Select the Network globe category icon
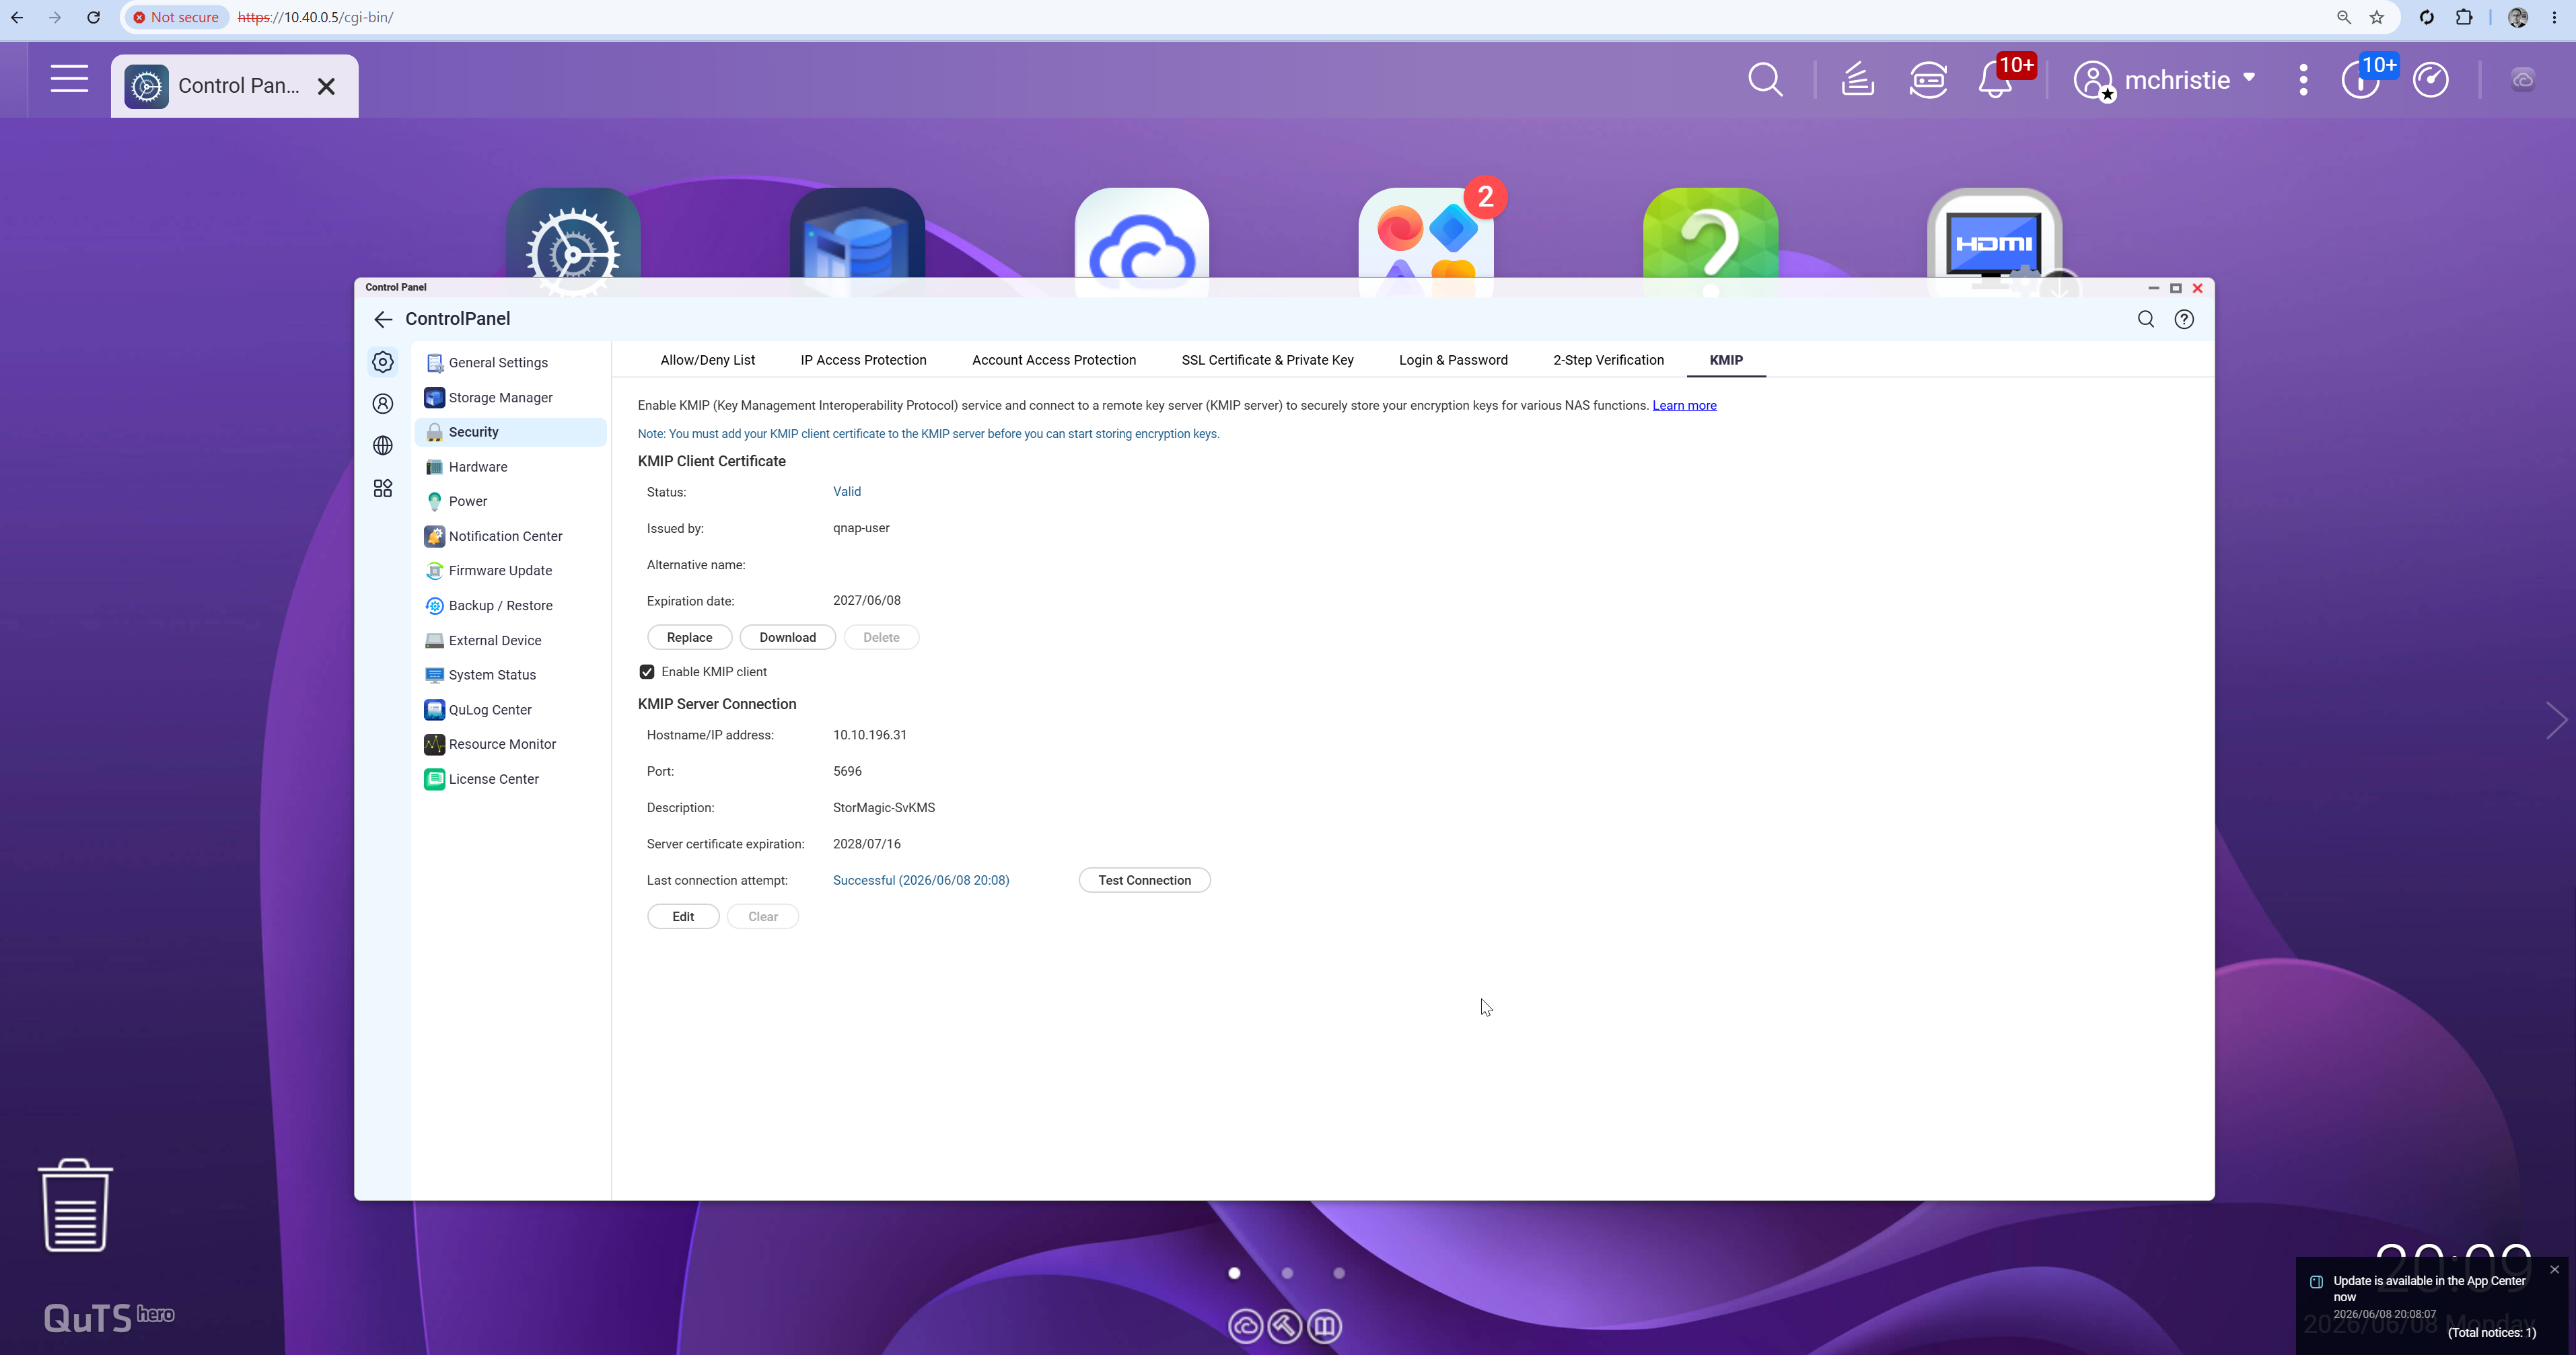Viewport: 2576px width, 1355px height. coord(383,446)
